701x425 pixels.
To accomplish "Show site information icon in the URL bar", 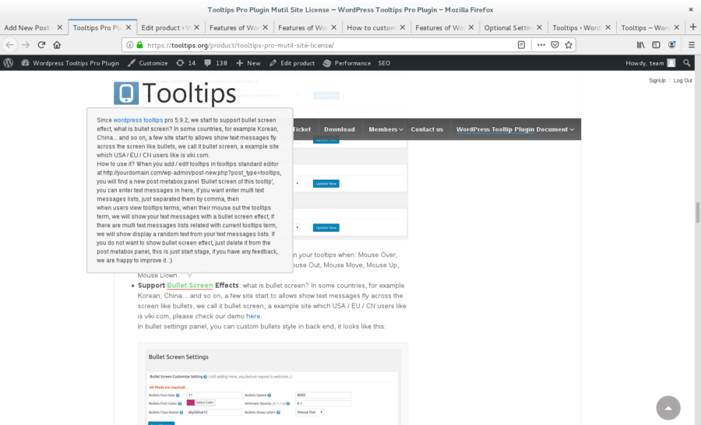I will [129, 45].
